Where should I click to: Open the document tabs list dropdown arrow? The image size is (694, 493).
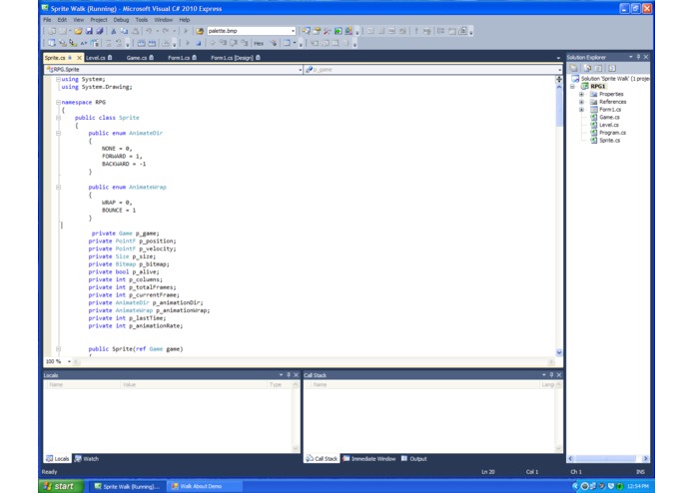pyautogui.click(x=558, y=58)
